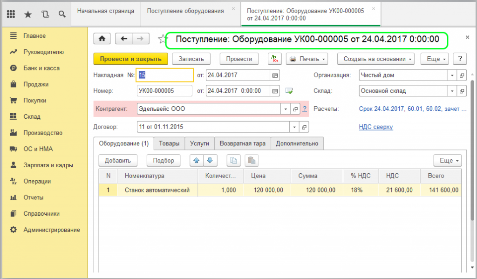This screenshot has height=279, width=477.
Task: Open the history icon in top bar
Action: pos(45,14)
